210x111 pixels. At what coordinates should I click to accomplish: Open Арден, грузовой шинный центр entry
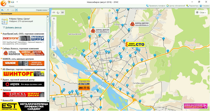pos(18,80)
